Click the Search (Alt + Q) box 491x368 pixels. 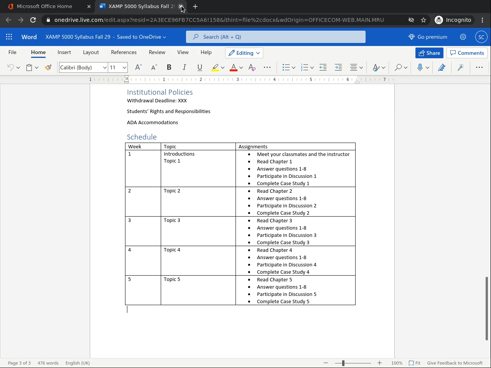click(x=275, y=37)
